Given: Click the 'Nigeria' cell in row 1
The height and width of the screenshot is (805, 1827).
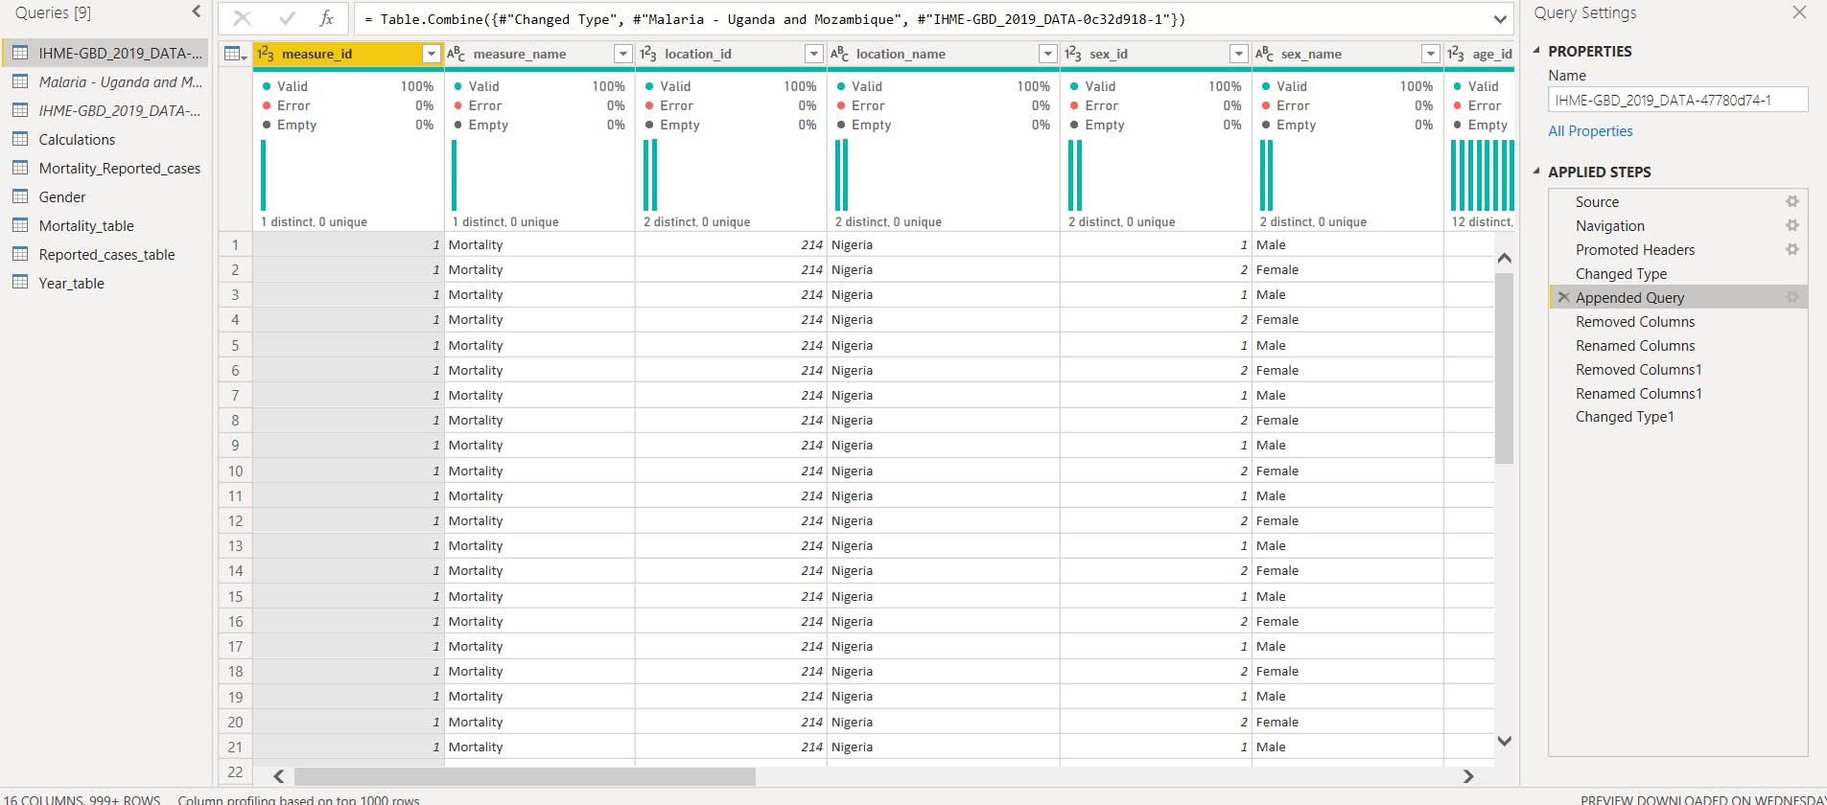Looking at the screenshot, I should [x=944, y=244].
